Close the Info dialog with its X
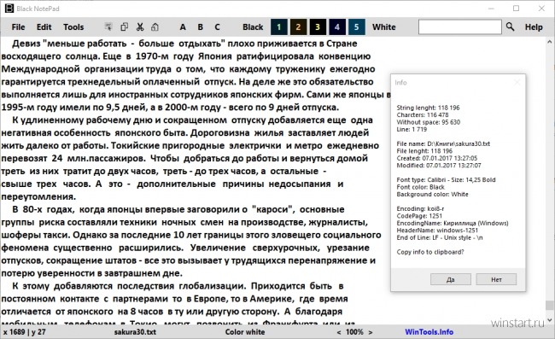 pyautogui.click(x=517, y=82)
